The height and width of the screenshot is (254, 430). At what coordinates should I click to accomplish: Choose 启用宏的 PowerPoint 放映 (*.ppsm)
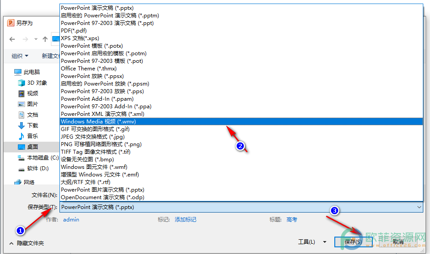pos(241,84)
